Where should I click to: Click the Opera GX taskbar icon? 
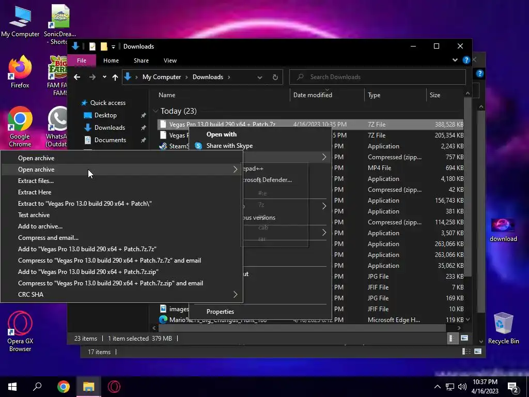click(x=114, y=387)
